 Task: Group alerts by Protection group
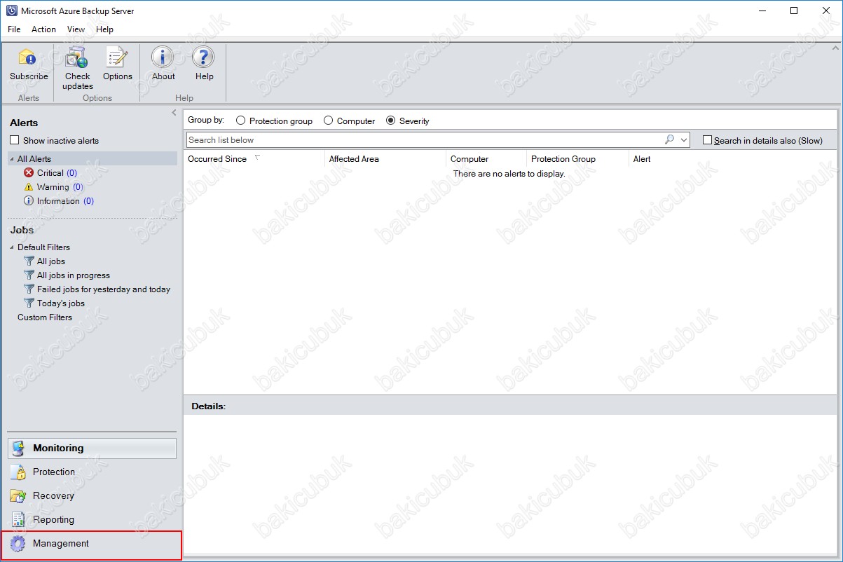[x=241, y=121]
